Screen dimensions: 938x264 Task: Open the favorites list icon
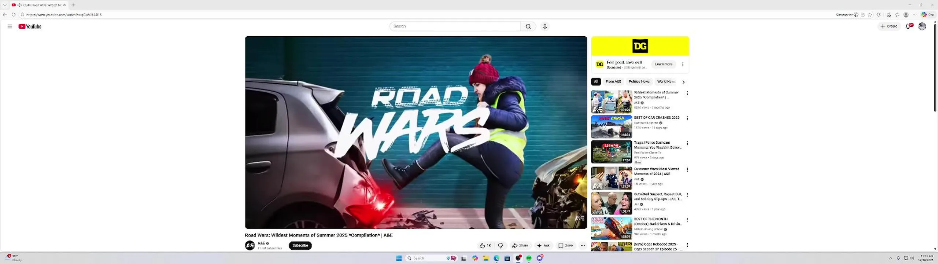897,15
